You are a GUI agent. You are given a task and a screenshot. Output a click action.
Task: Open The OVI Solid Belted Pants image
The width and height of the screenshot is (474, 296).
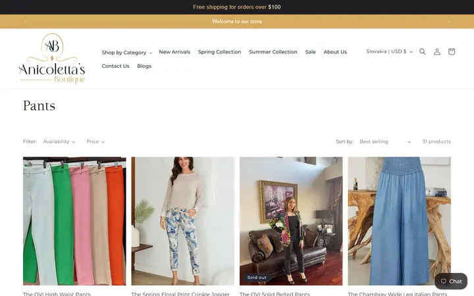click(x=291, y=221)
